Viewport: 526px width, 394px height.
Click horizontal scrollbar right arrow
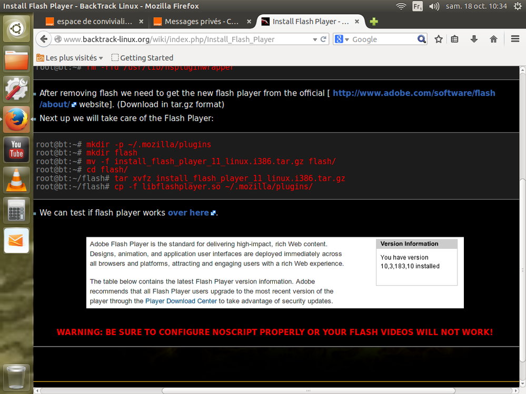click(516, 391)
